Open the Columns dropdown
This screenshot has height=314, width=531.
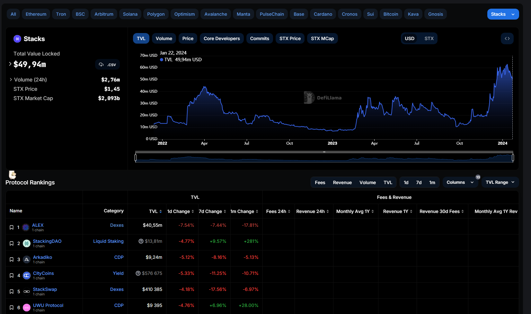(x=460, y=182)
